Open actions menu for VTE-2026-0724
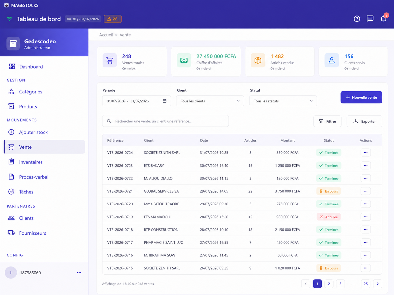394x295 pixels. coord(366,153)
